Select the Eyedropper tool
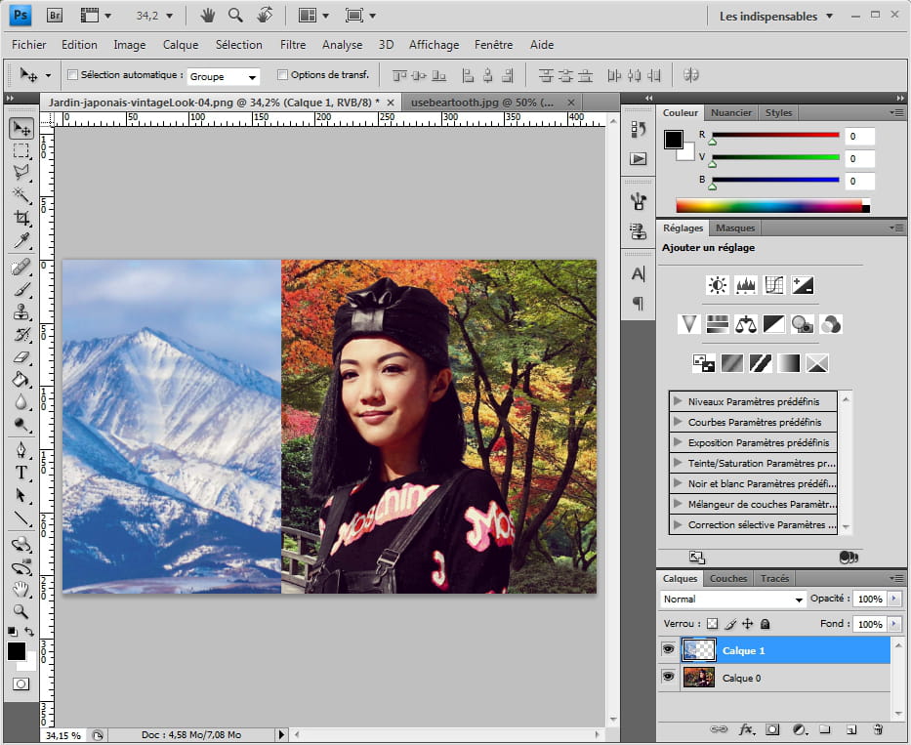911x745 pixels. coord(21,240)
